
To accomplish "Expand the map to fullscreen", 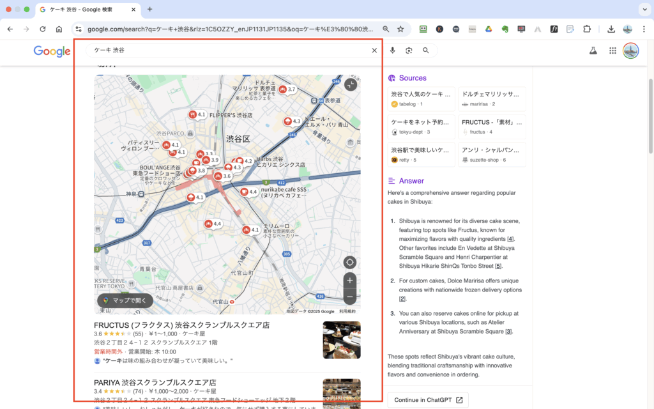I will click(351, 84).
